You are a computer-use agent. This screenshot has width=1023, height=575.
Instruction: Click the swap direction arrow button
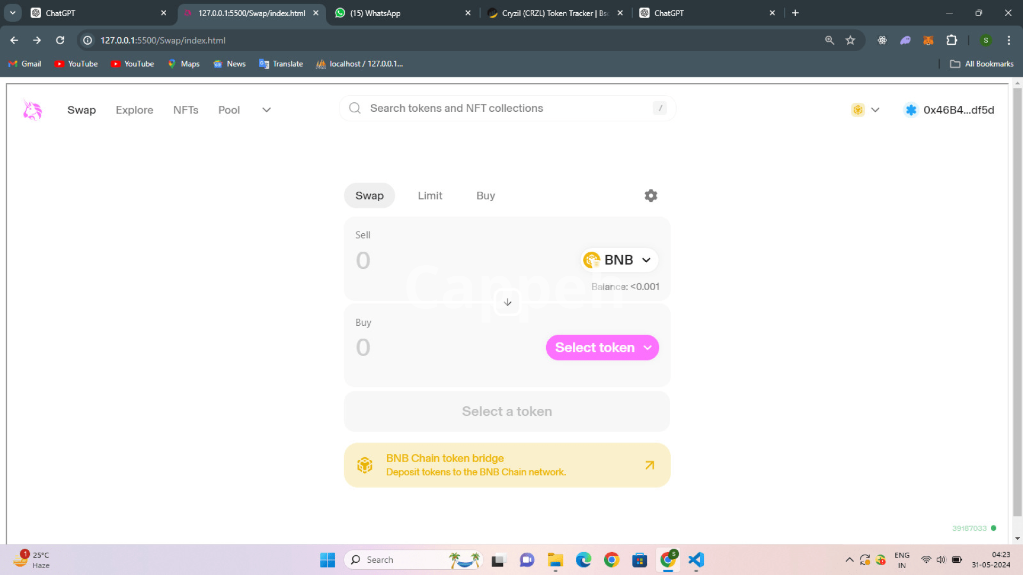point(507,302)
